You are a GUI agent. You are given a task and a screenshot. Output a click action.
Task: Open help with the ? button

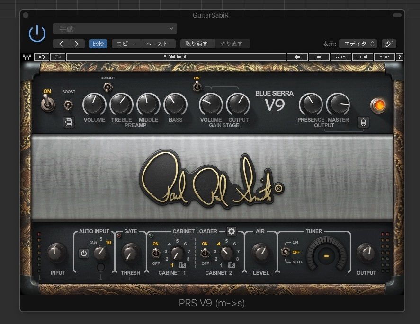point(399,57)
